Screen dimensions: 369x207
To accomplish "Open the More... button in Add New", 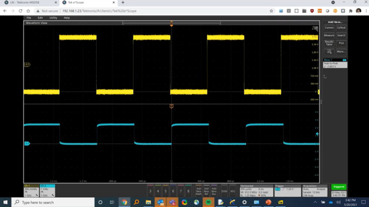I will 341,51.
